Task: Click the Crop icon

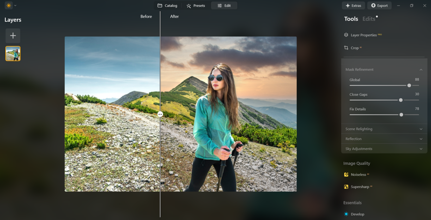Action: pos(346,48)
